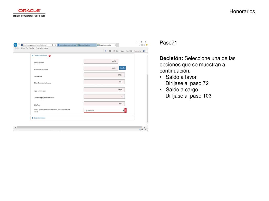Viewport: 269px width, 201px height.
Task: Open a new blank browser tab
Action: point(118,45)
